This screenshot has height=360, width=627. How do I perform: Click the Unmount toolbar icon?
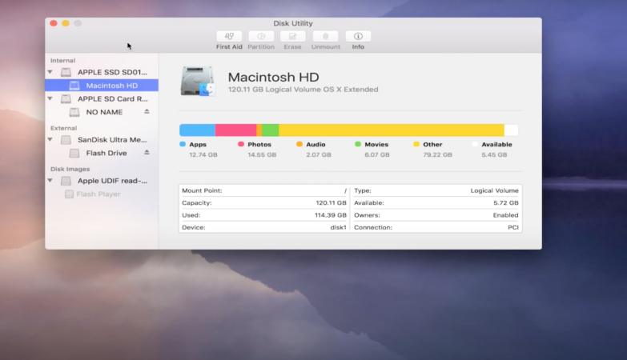pos(325,36)
